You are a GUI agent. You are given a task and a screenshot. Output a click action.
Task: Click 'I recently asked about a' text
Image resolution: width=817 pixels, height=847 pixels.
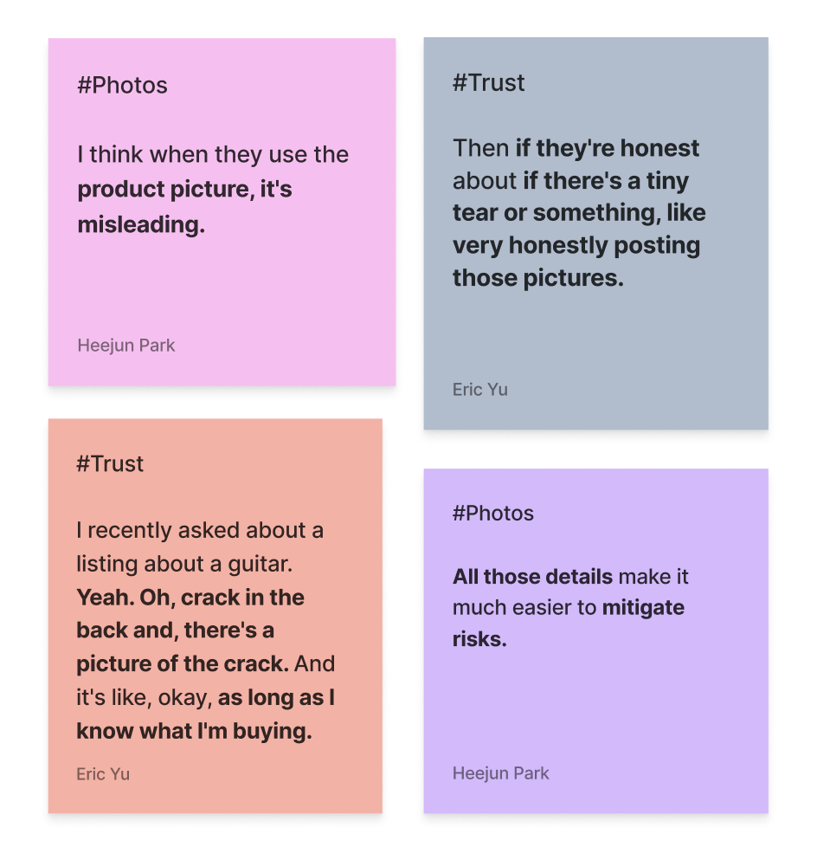click(200, 530)
